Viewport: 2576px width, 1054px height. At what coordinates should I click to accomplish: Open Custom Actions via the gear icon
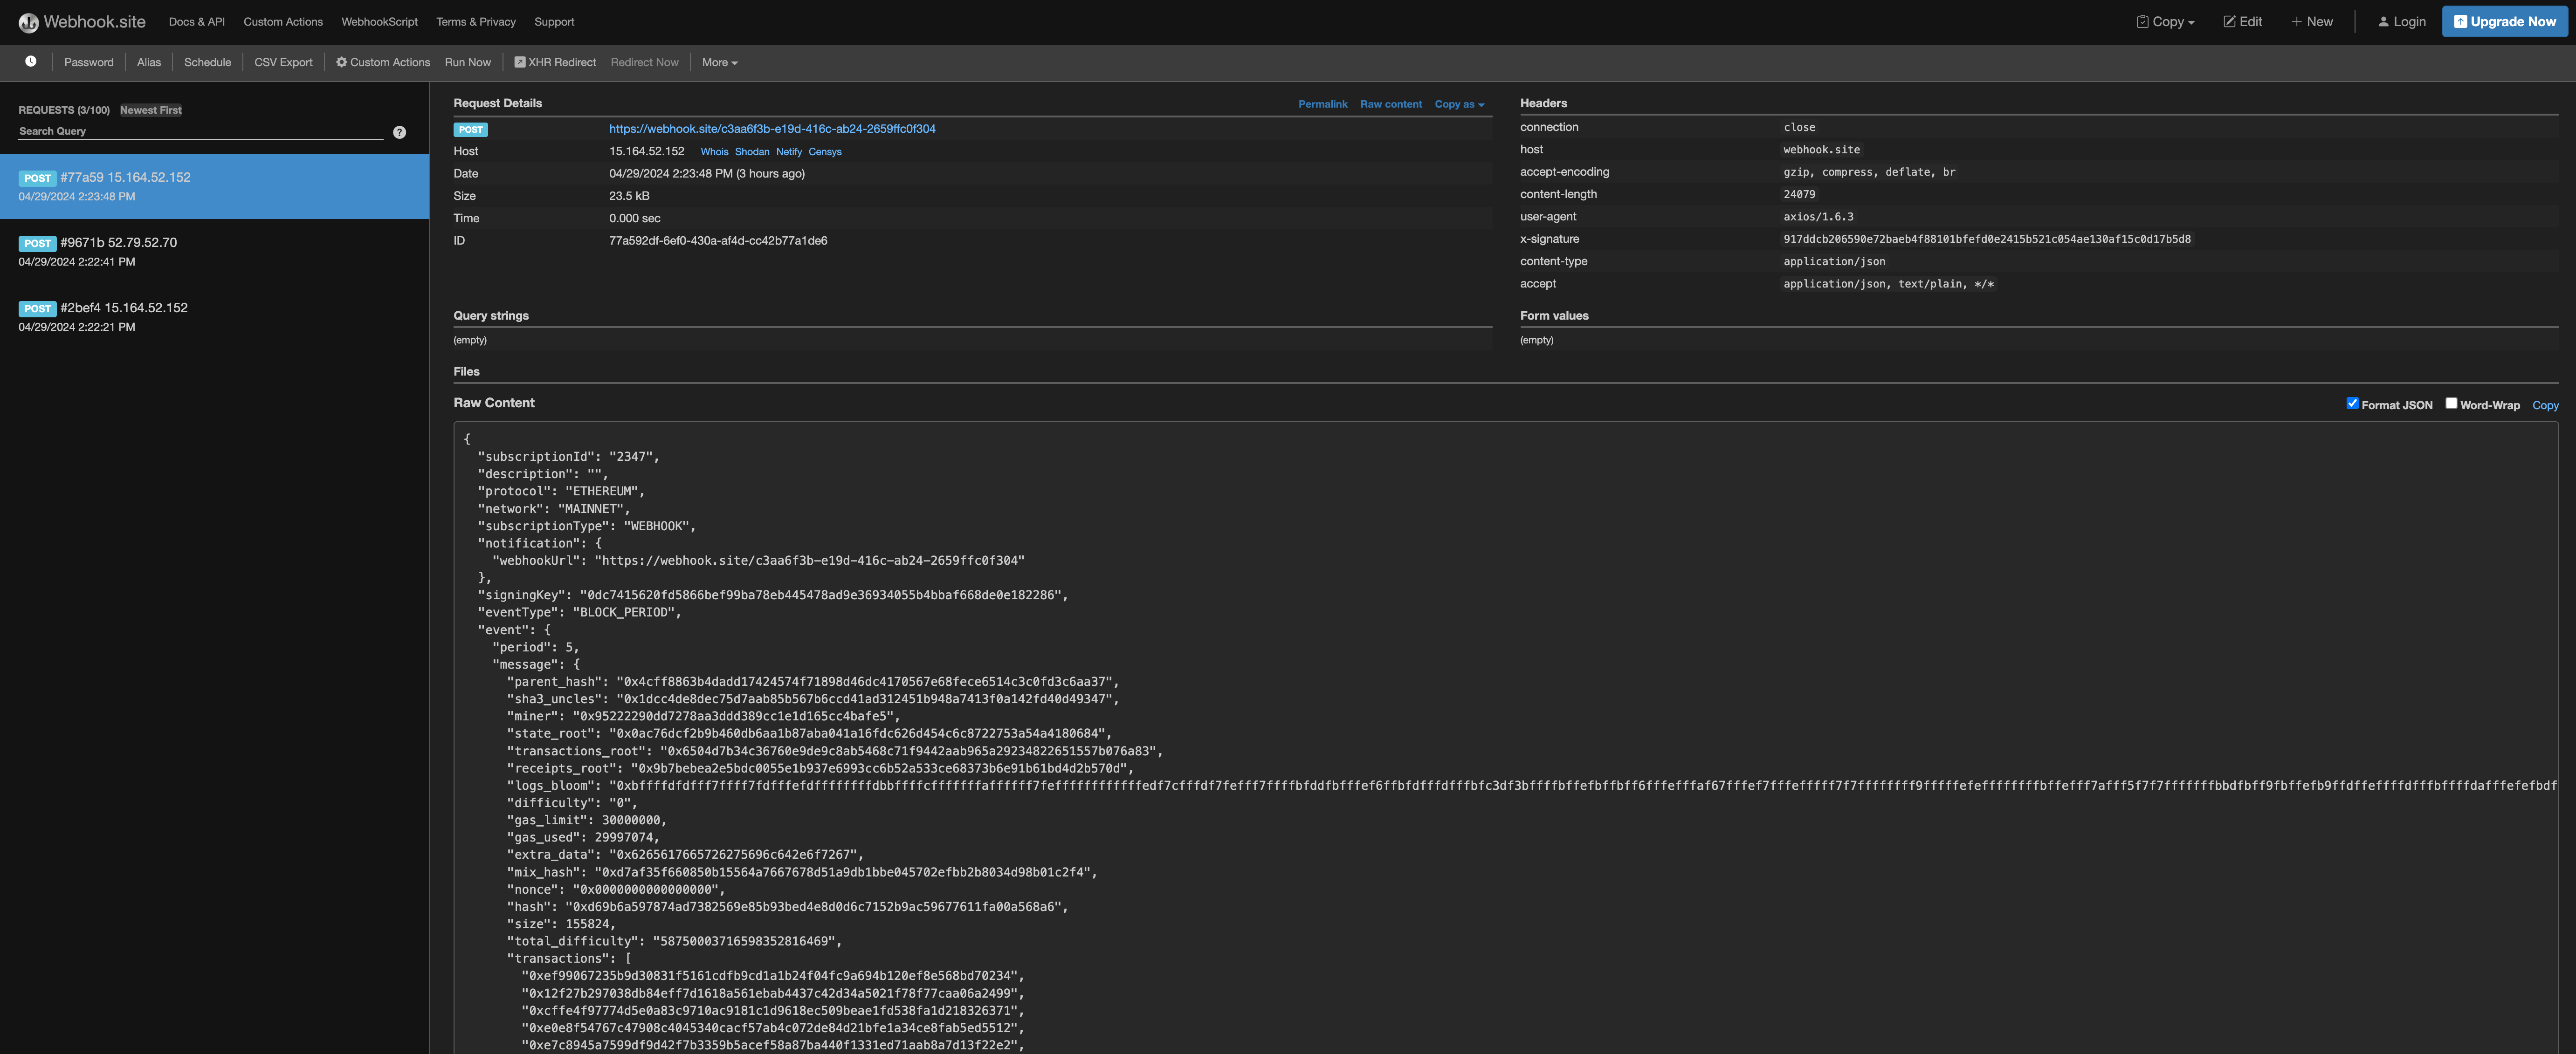click(382, 62)
